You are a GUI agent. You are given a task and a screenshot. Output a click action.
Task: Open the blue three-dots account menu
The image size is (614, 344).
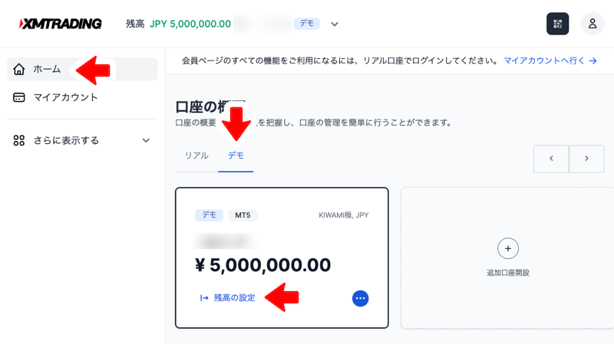click(x=360, y=298)
